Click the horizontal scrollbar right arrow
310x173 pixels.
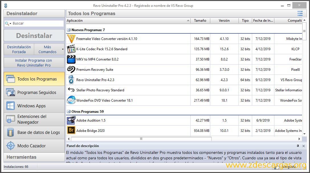299,139
